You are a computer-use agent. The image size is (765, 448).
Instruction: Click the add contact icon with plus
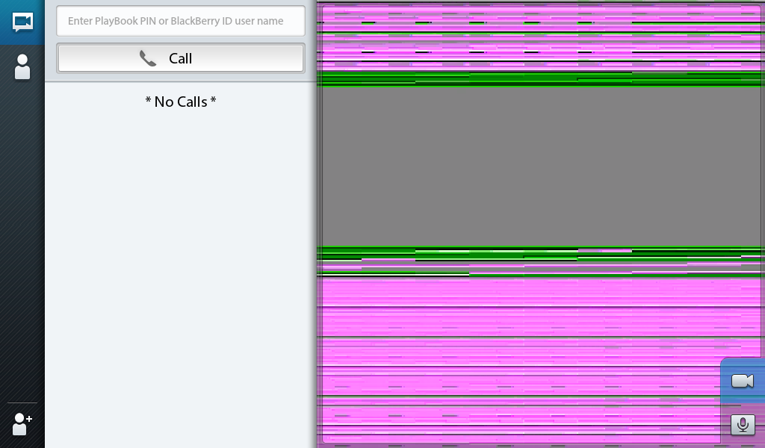22,424
